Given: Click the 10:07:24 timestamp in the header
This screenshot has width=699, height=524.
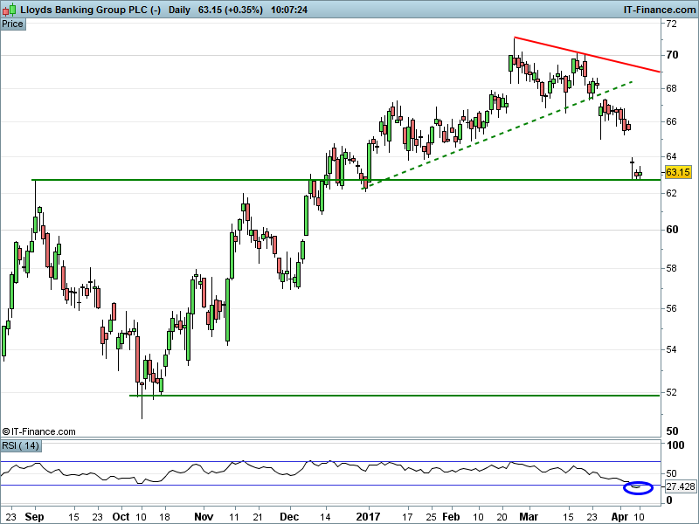Looking at the screenshot, I should [x=289, y=10].
